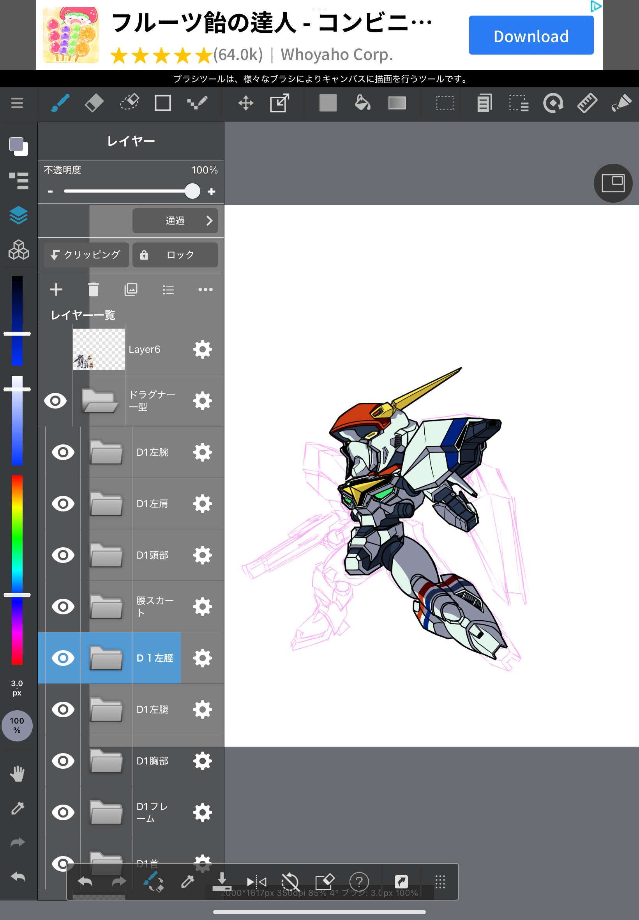Tap the Download ad button
The image size is (639, 920).
(531, 35)
